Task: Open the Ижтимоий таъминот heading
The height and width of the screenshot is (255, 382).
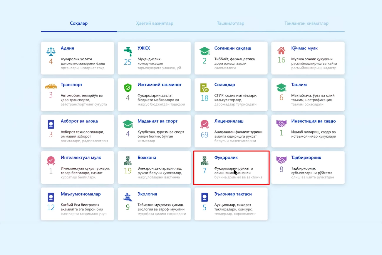Action: point(160,85)
